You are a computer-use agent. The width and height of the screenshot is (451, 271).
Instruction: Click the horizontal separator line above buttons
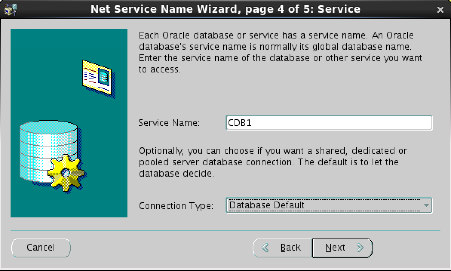(226, 230)
